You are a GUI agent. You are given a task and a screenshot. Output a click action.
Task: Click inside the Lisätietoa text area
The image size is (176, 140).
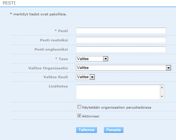118,92
